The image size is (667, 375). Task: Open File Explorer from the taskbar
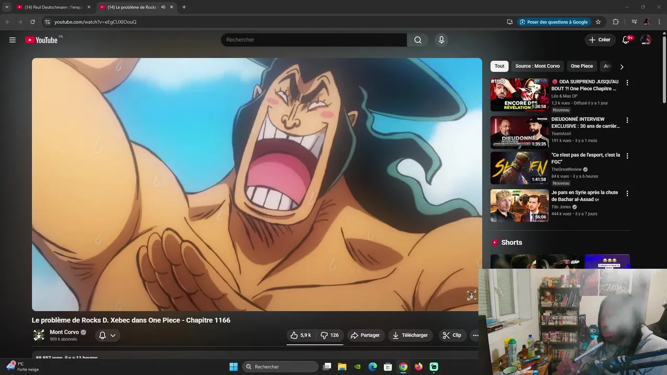pos(342,367)
